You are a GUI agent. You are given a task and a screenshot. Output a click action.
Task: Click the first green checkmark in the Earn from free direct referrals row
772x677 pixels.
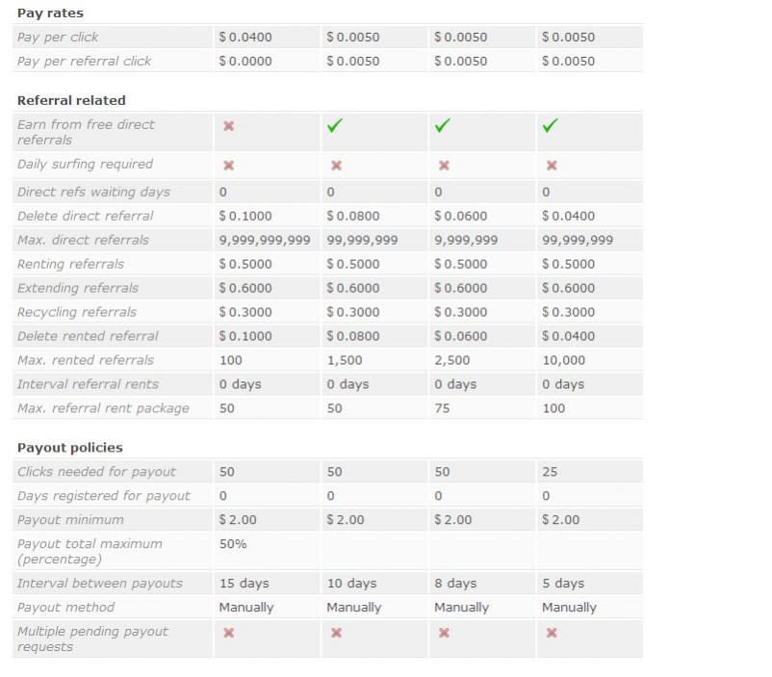[335, 126]
